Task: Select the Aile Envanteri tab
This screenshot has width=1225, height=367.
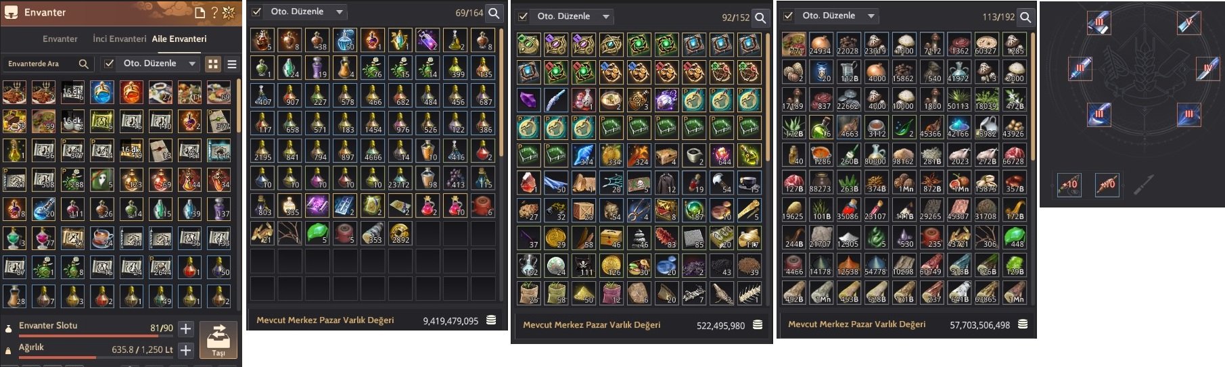Action: click(x=179, y=39)
